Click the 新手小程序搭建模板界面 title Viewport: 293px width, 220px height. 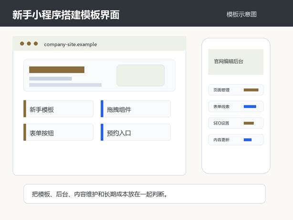(x=66, y=15)
